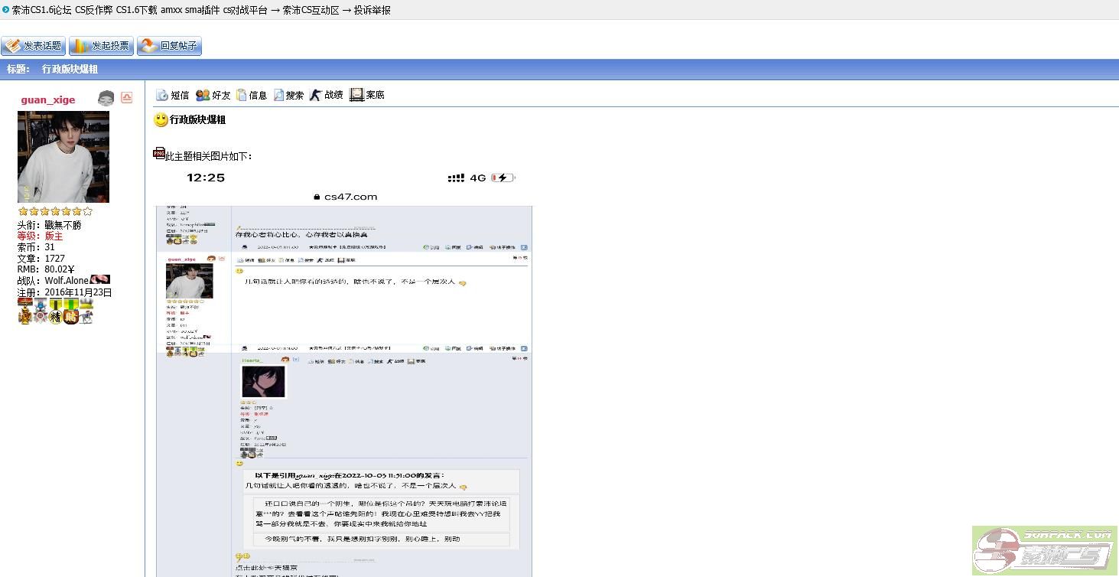Send a 短信 message to the poster
Viewport: 1119px width, 577px height.
pos(172,95)
